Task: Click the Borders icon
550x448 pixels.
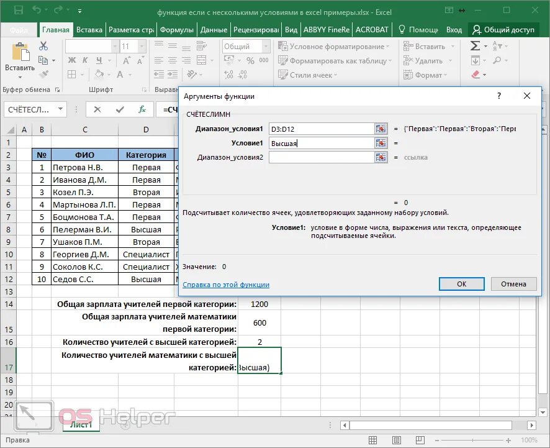Action: (72, 75)
